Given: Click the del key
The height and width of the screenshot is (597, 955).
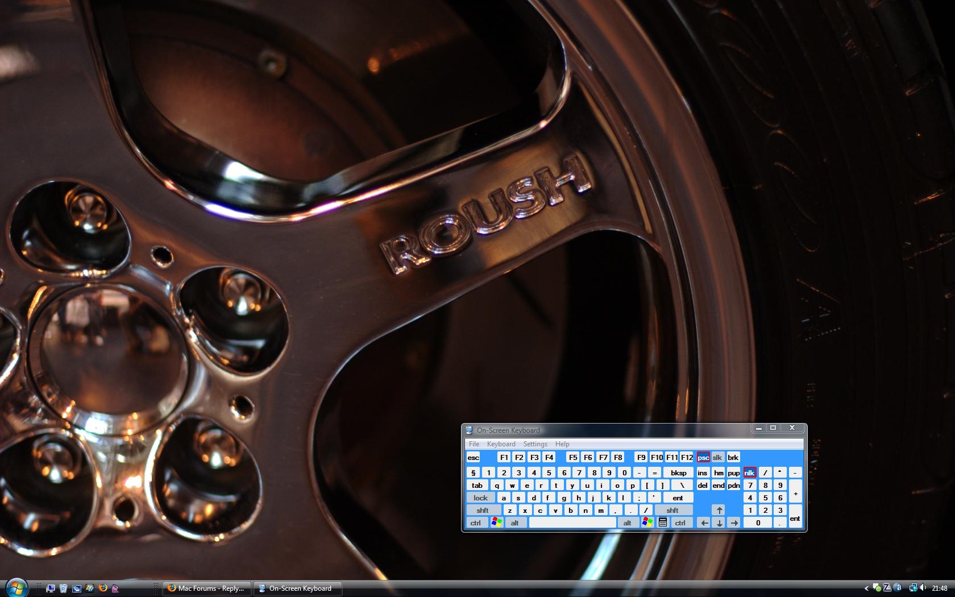Looking at the screenshot, I should [703, 485].
